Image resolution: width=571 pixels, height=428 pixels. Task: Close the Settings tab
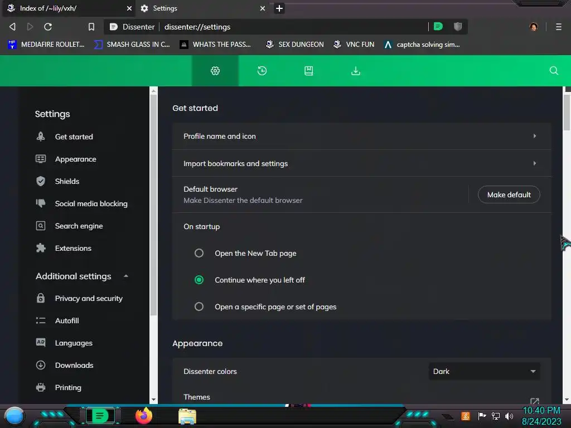click(263, 8)
